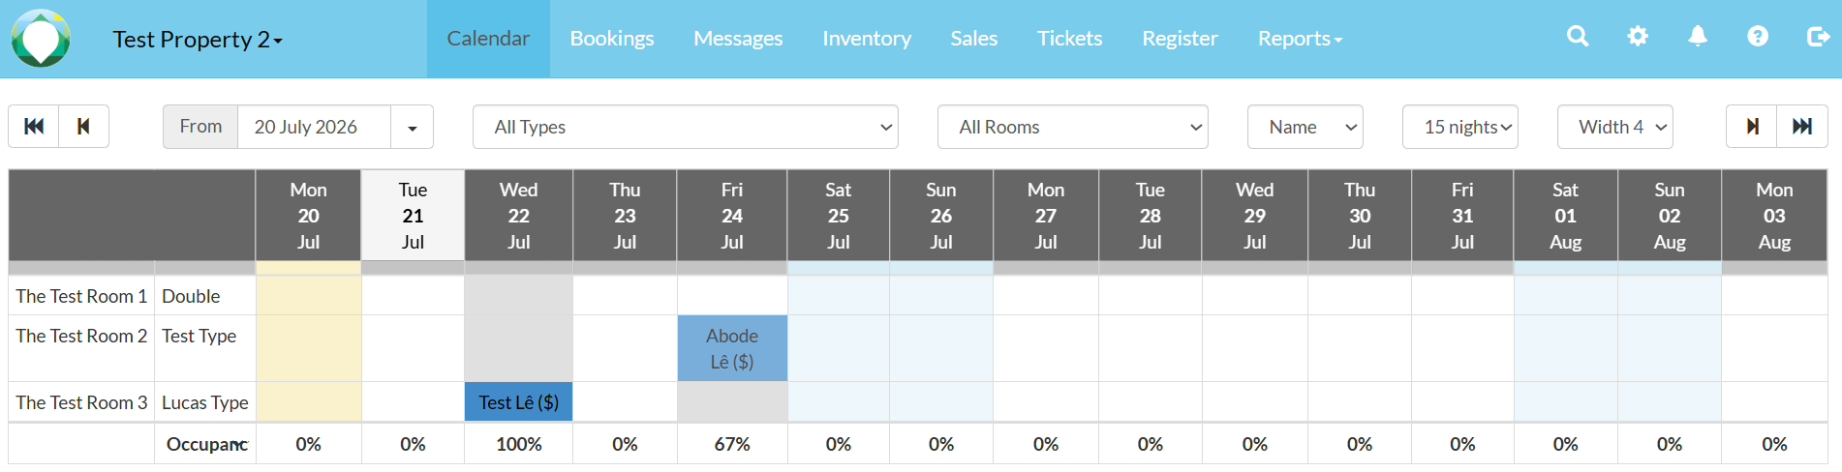Click the help question mark icon
Image resolution: width=1842 pixels, height=472 pixels.
pyautogui.click(x=1758, y=37)
